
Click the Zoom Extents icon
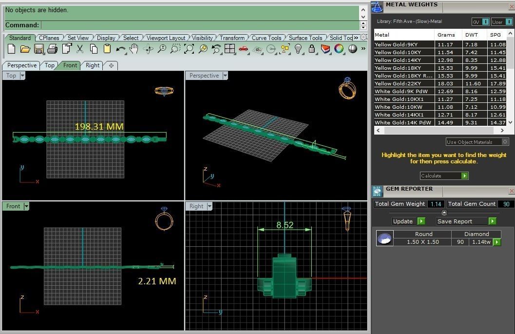[189, 49]
